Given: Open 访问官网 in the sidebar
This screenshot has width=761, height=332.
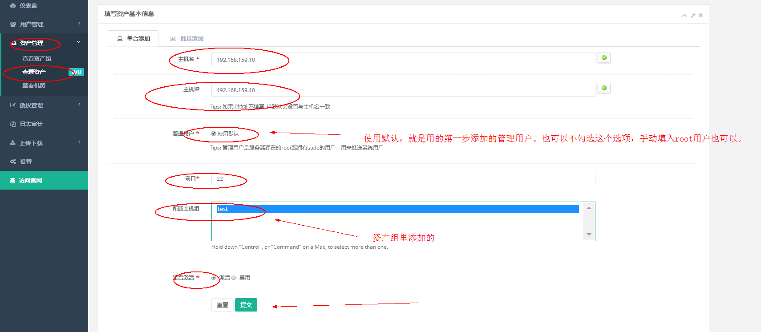Looking at the screenshot, I should pyautogui.click(x=44, y=180).
